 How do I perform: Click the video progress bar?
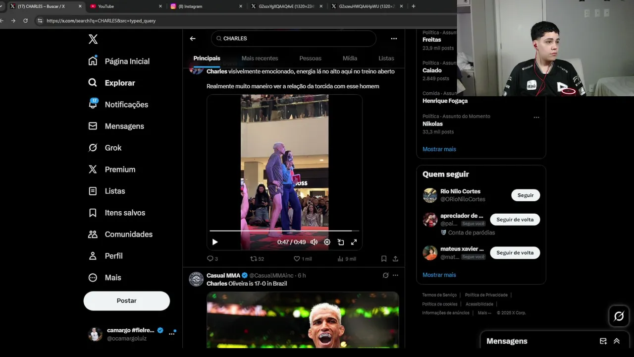(x=284, y=231)
